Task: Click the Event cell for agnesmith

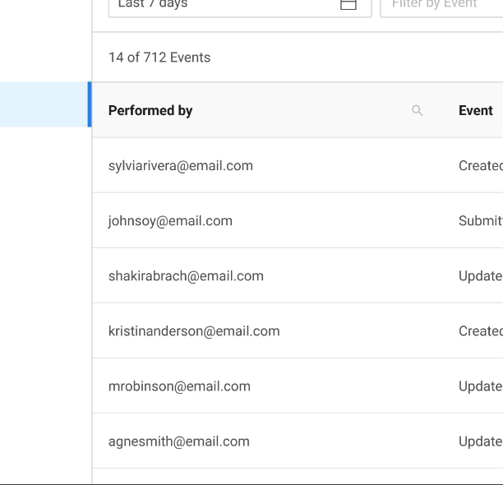Action: coord(480,441)
